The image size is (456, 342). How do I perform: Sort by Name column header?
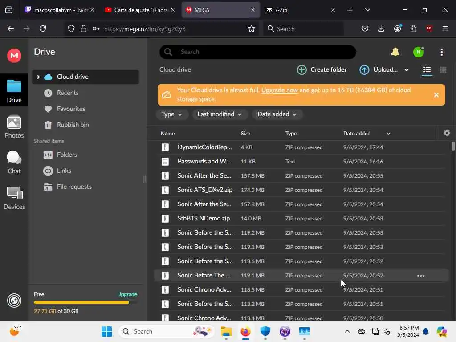[x=167, y=134]
